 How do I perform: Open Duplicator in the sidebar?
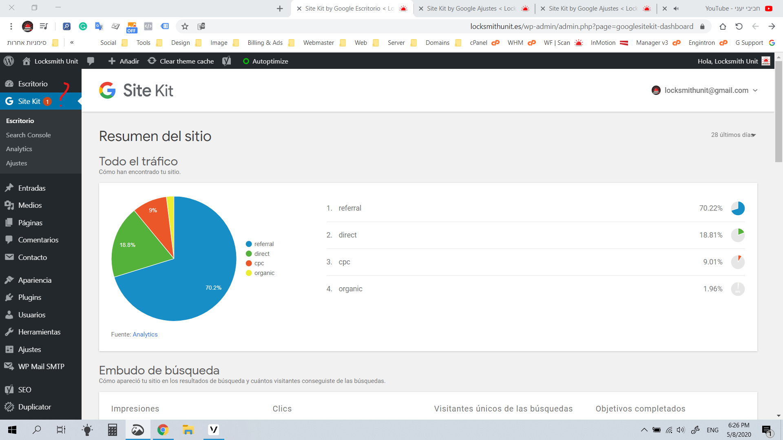(x=41, y=407)
